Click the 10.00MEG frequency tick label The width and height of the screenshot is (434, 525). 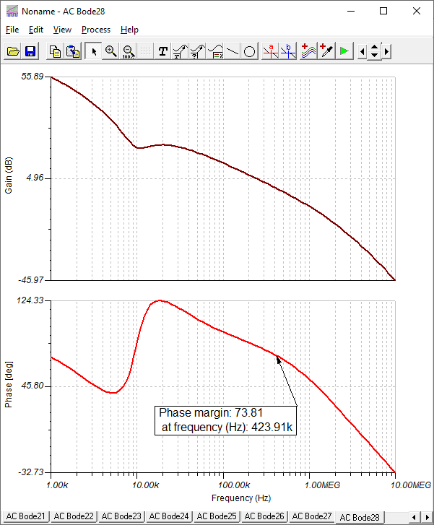tap(411, 485)
